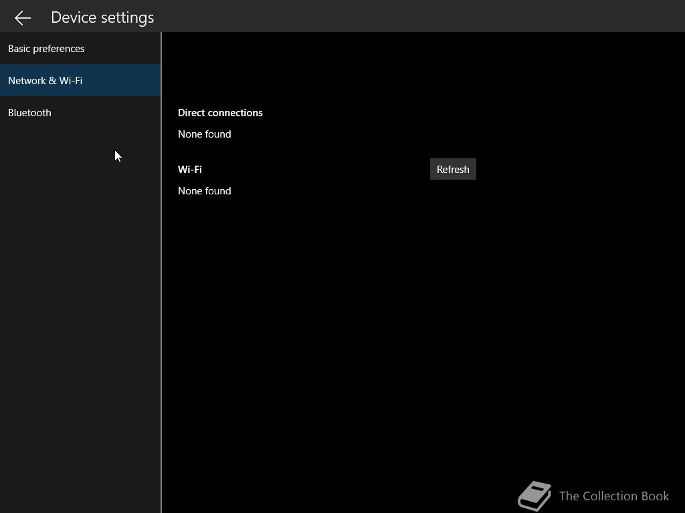
Task: Click the Wi-Fi heading
Action: pyautogui.click(x=189, y=169)
